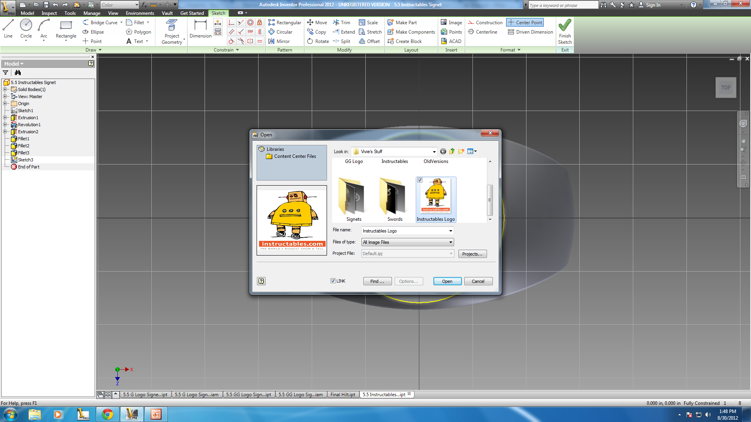Click Create Block tool

point(404,41)
